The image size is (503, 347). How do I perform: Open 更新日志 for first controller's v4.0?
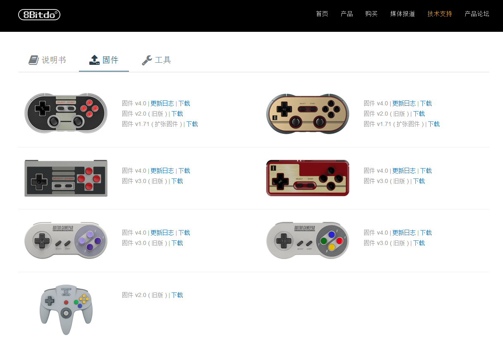(162, 103)
